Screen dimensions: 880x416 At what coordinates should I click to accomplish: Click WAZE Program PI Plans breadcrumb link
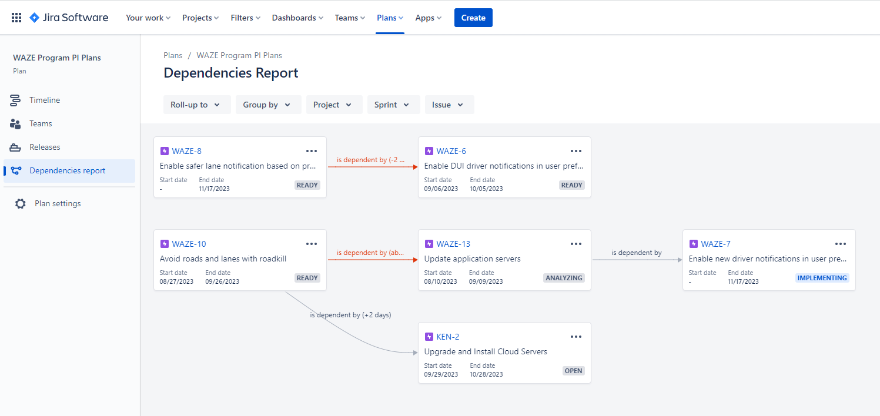coord(239,55)
